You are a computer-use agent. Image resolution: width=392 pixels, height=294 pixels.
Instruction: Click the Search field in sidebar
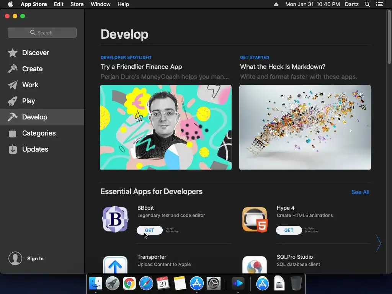42,33
